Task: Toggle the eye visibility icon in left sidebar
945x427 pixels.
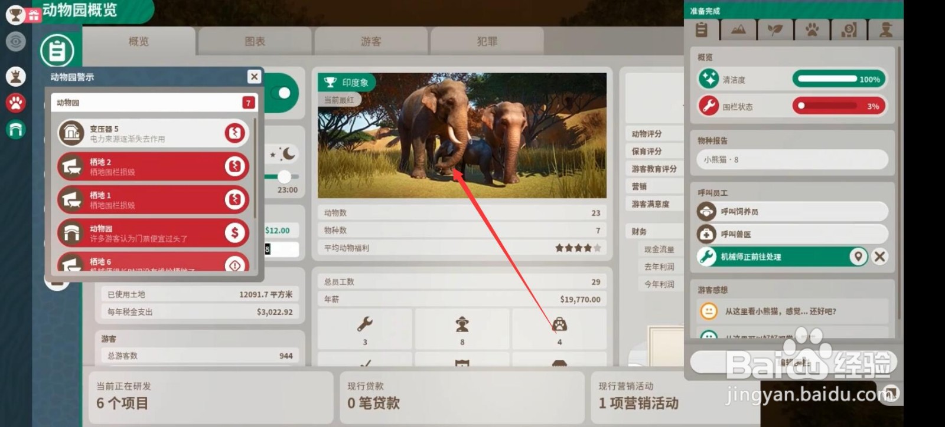Action: [x=16, y=41]
